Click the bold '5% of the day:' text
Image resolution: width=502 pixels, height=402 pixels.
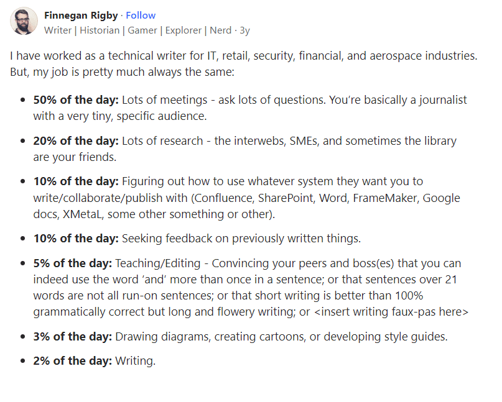[x=73, y=263]
